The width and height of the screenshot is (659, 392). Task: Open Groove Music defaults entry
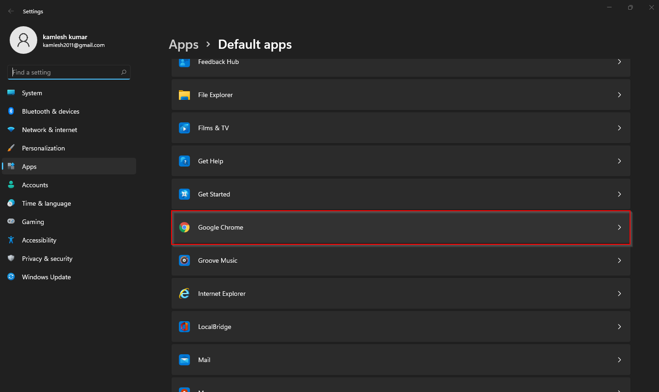tap(401, 260)
